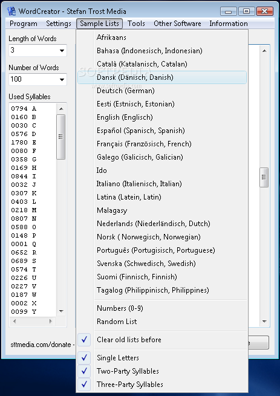Disable Three-Party Syllables option

(161, 385)
